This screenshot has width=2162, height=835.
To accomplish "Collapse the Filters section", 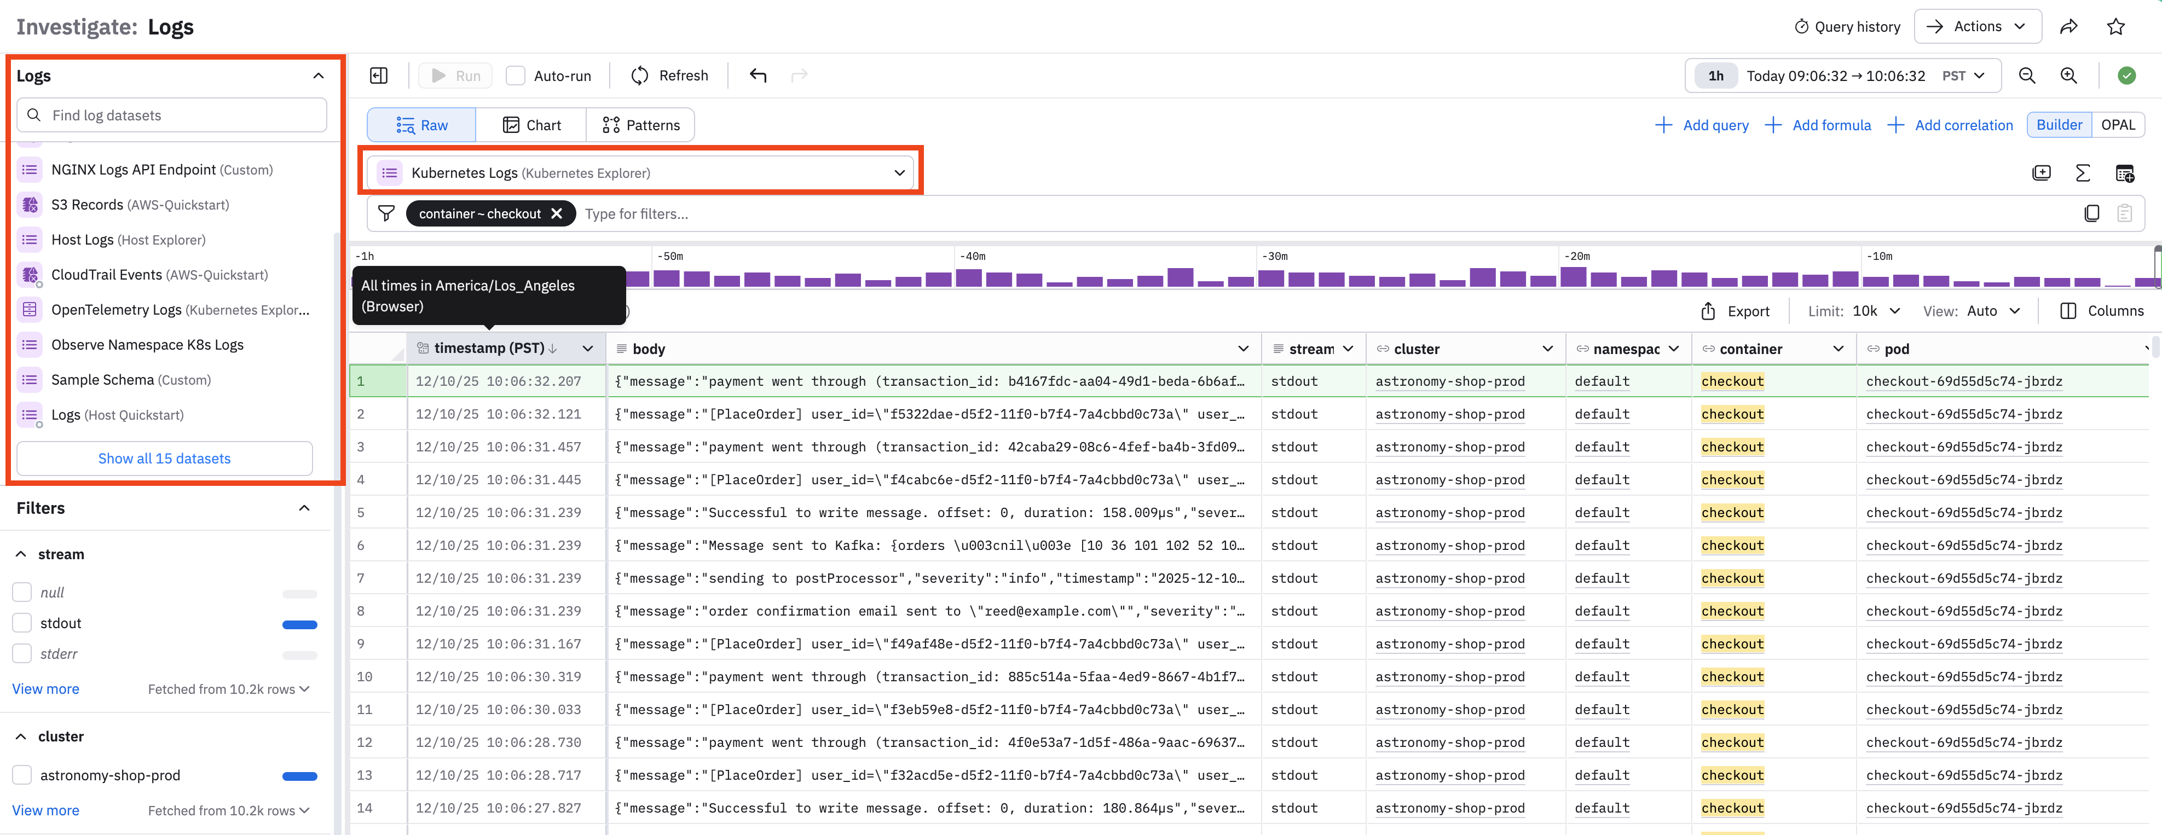I will coord(304,508).
